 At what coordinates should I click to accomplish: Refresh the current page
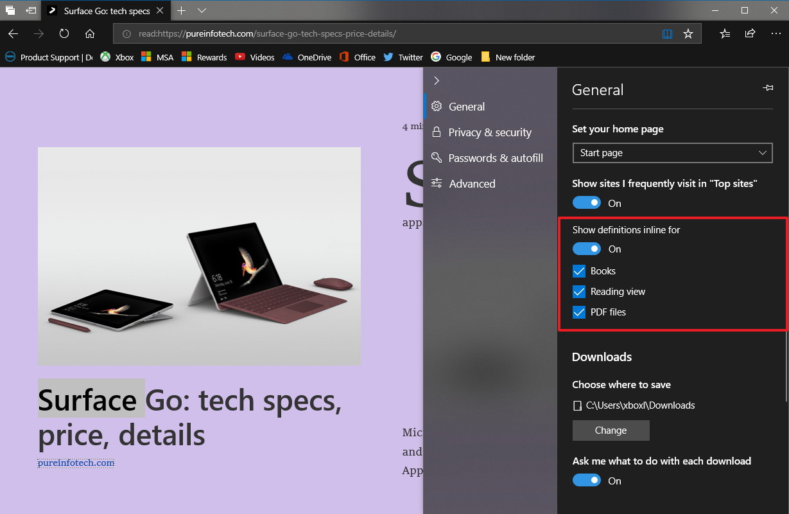pos(64,34)
